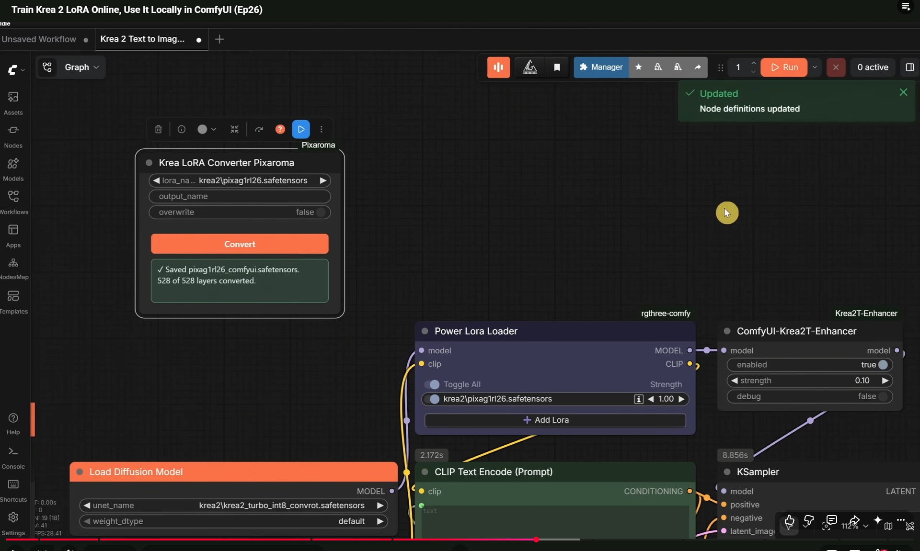The height and width of the screenshot is (551, 920).
Task: Bypass the selected node via curved arrow
Action: click(259, 129)
